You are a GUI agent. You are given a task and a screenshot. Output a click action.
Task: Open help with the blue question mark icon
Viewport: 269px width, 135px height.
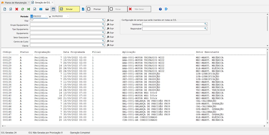click(x=161, y=9)
